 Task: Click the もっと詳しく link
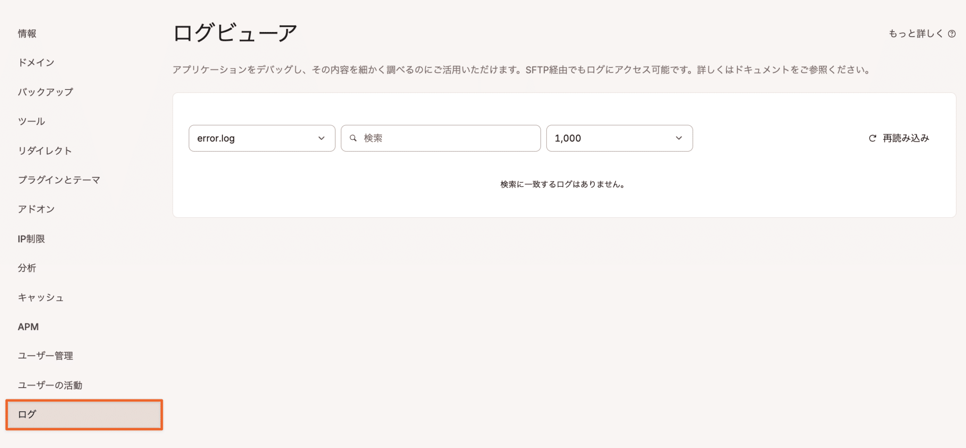[x=915, y=33]
